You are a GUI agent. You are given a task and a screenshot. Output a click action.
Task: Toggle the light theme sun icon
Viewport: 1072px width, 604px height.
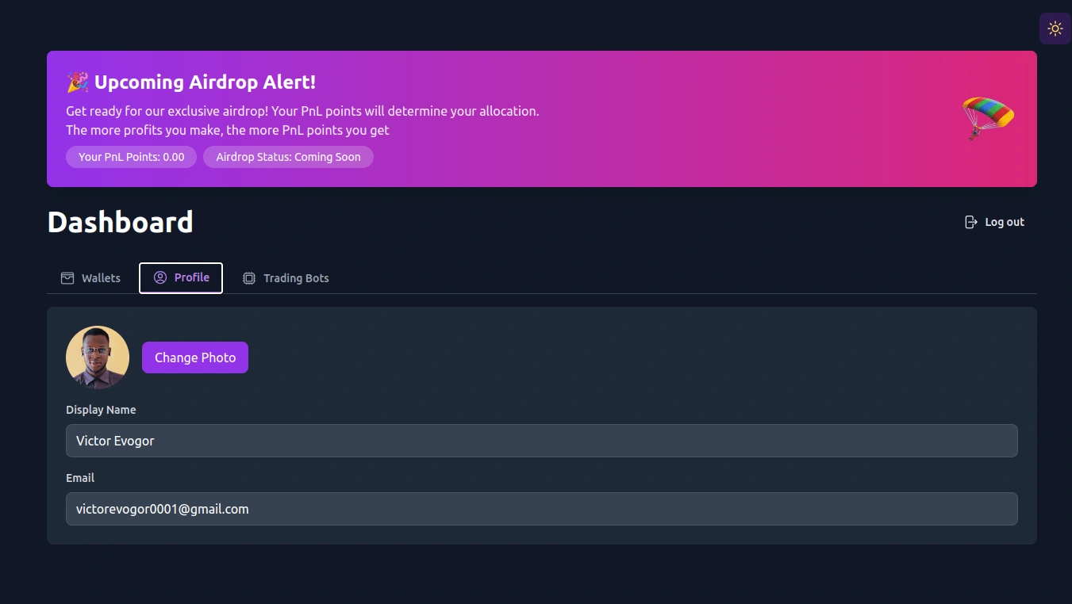click(x=1055, y=29)
